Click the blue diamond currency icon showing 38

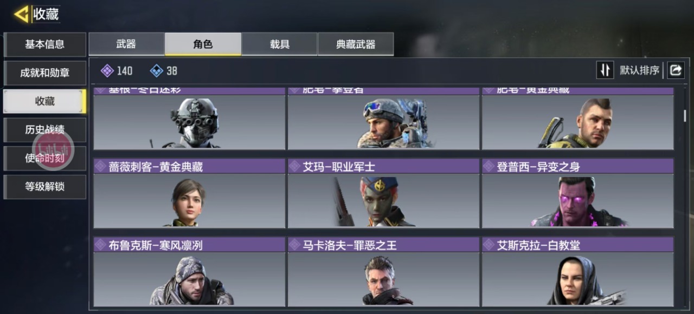156,70
